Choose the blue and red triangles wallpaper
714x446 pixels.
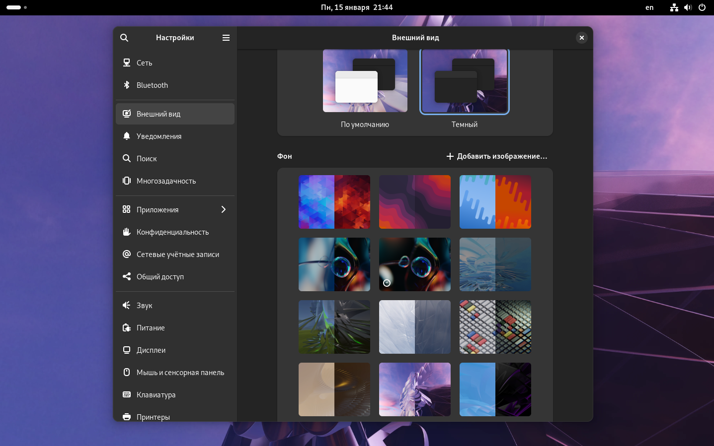click(334, 202)
